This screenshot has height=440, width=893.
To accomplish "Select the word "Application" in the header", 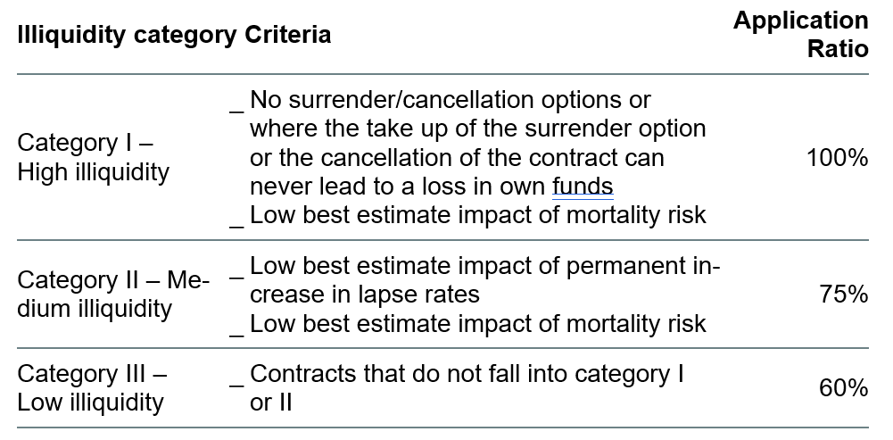I will 800,21.
